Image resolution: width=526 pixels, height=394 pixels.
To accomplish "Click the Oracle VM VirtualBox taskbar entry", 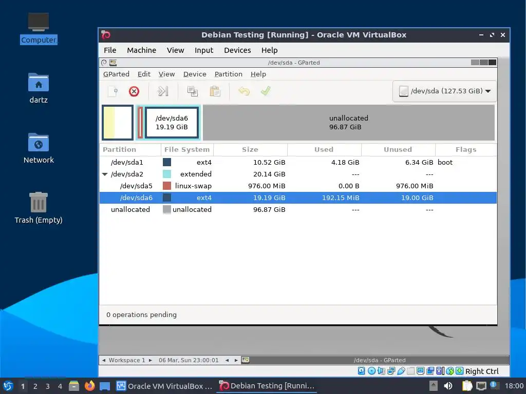I will tap(164, 386).
